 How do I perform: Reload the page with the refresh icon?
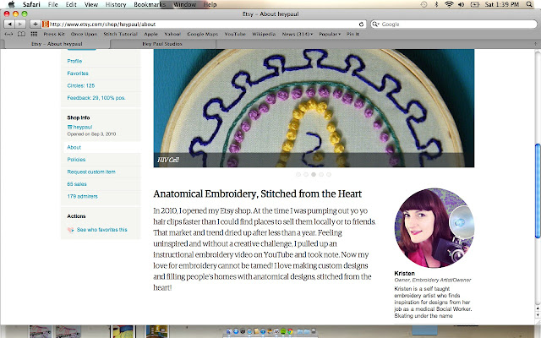(361, 25)
